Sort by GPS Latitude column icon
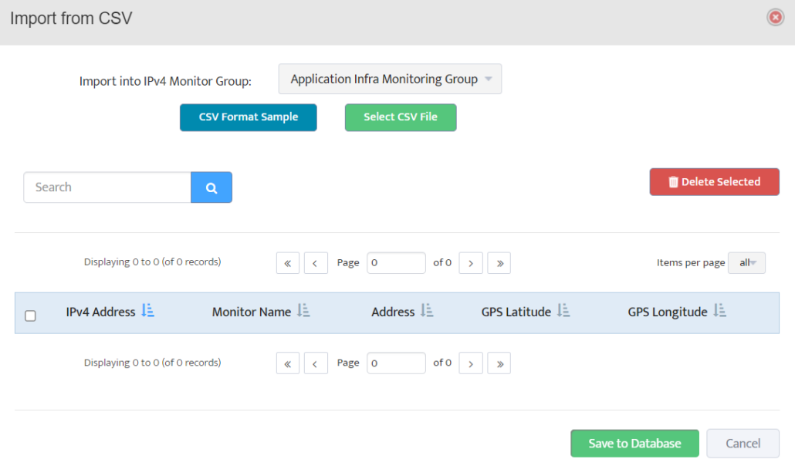The image size is (795, 466). click(563, 311)
